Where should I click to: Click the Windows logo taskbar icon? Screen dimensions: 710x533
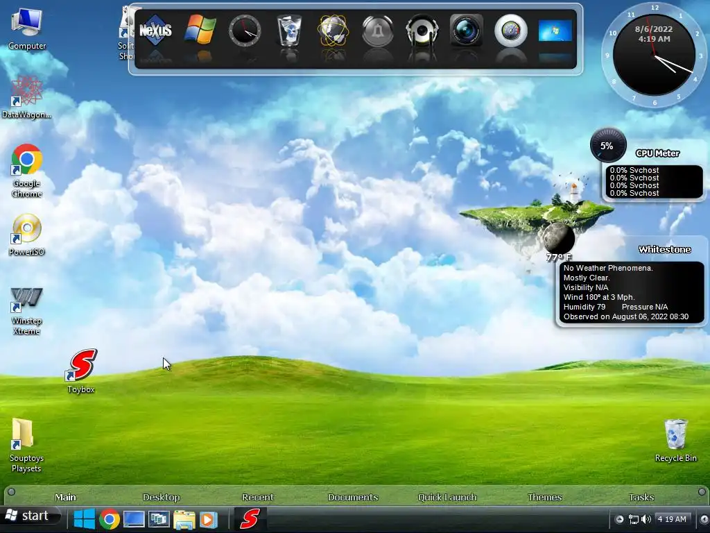click(x=84, y=519)
